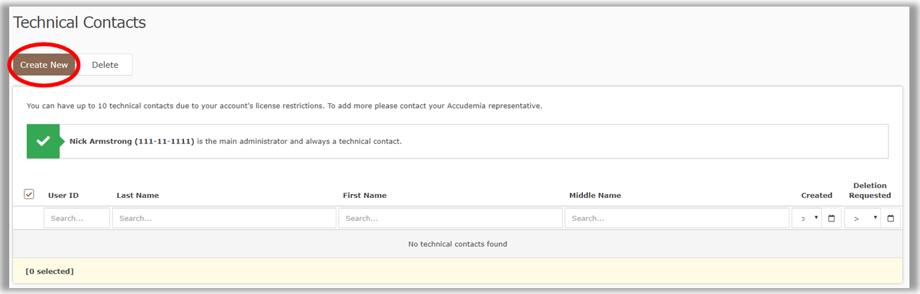
Task: Open the Deletion Requested calendar picker
Action: [x=890, y=218]
